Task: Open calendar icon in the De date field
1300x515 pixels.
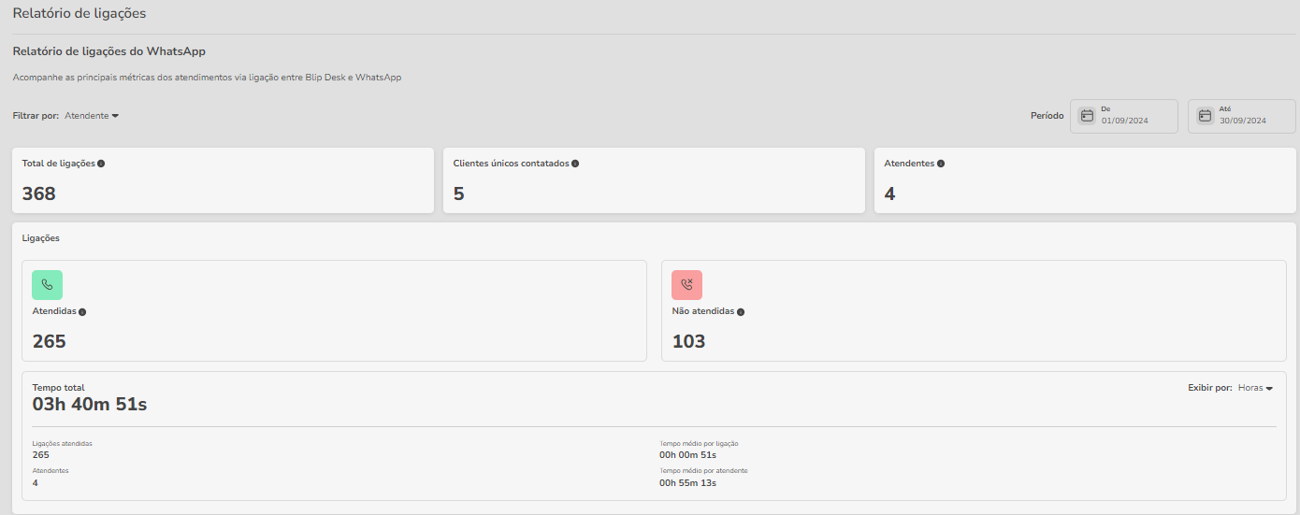Action: pyautogui.click(x=1087, y=116)
